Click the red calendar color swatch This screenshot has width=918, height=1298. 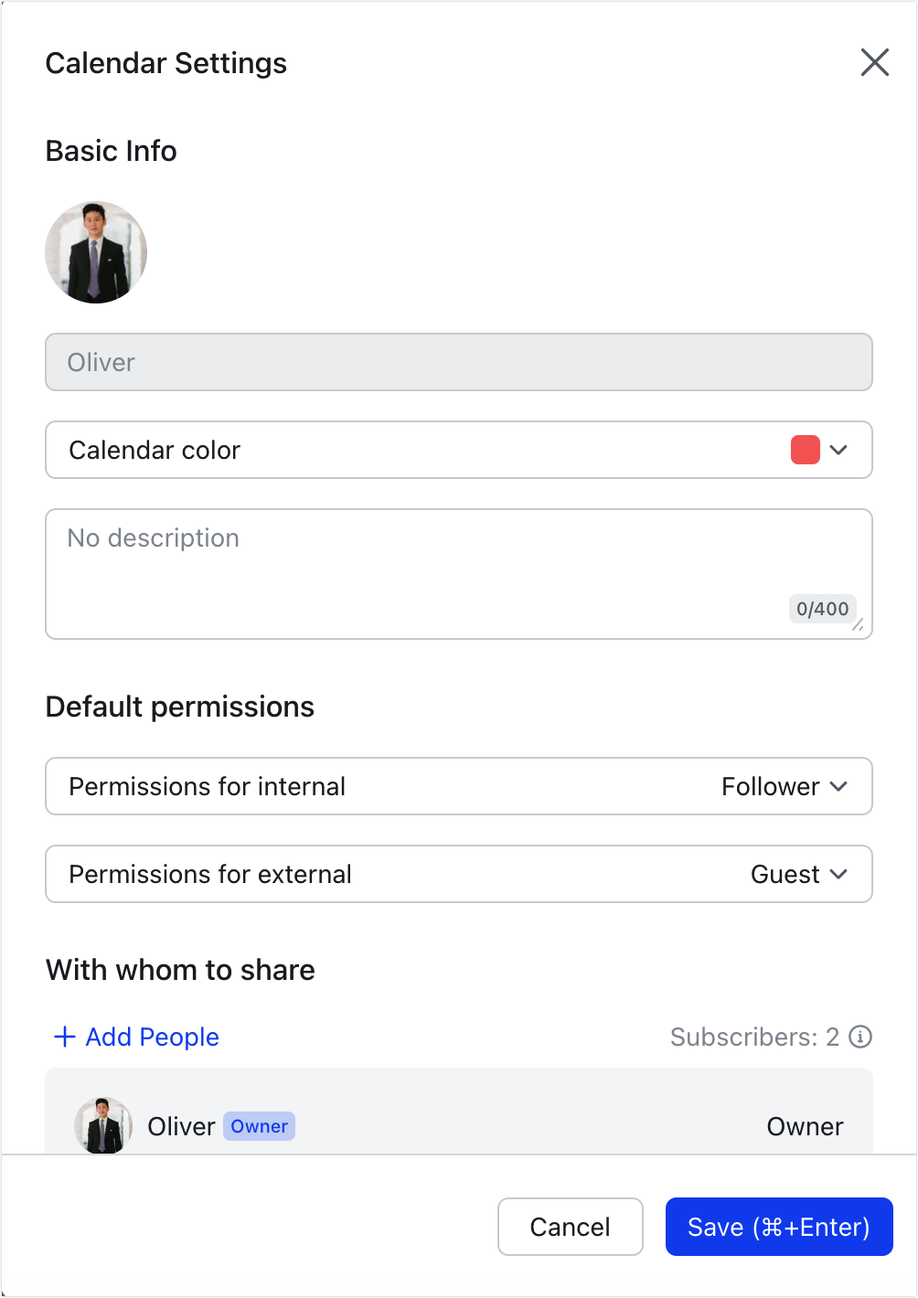pyautogui.click(x=806, y=450)
